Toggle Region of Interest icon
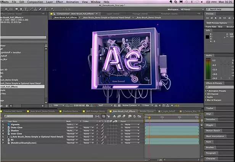This screenshot has width=235, height=162. point(115,105)
